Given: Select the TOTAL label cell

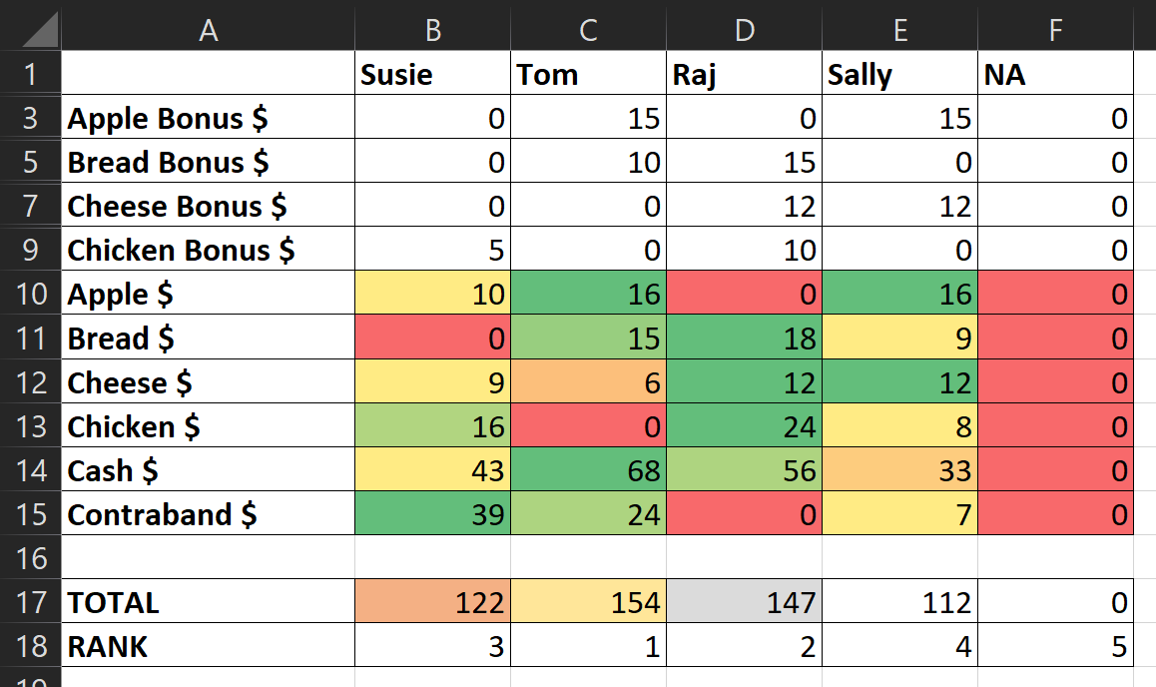Looking at the screenshot, I should coord(208,601).
